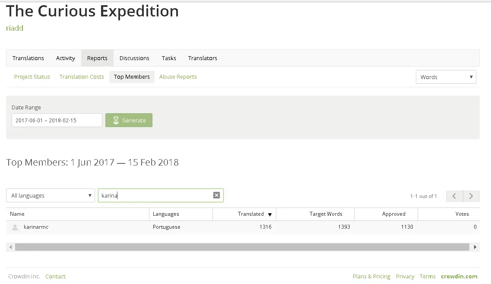This screenshot has height=284, width=491.
Task: Click the Generate button
Action: coord(129,120)
